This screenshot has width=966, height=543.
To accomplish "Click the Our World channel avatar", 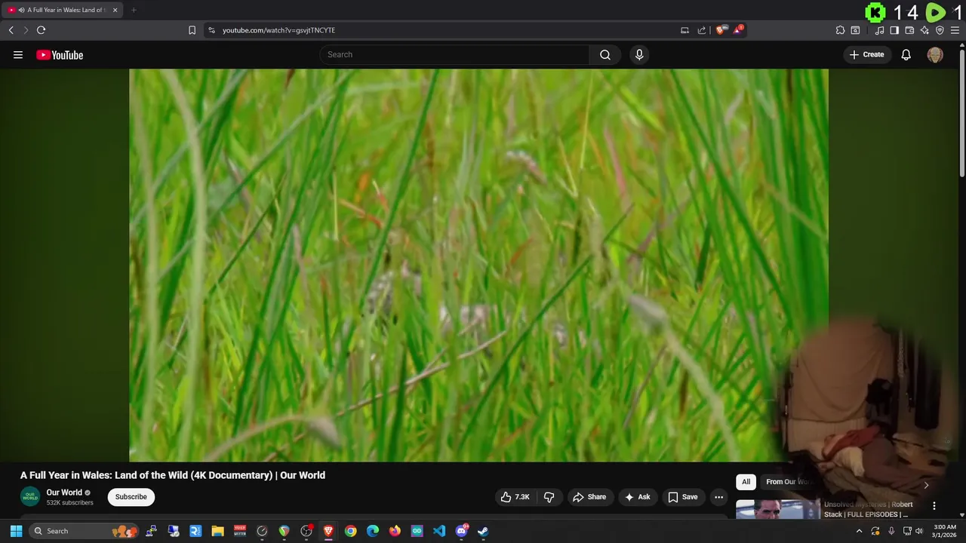I will (29, 497).
